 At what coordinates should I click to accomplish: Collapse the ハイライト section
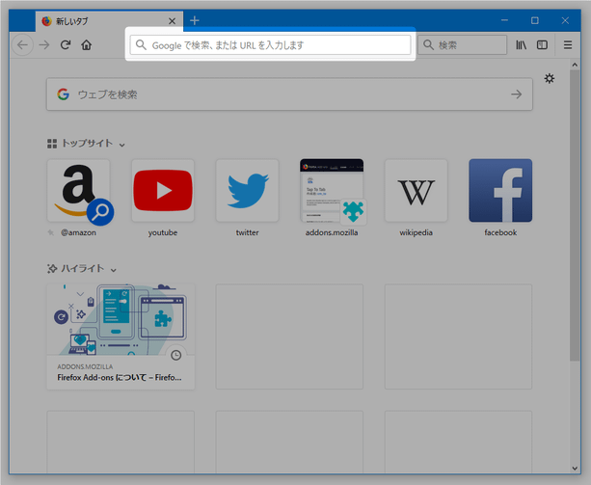(113, 270)
